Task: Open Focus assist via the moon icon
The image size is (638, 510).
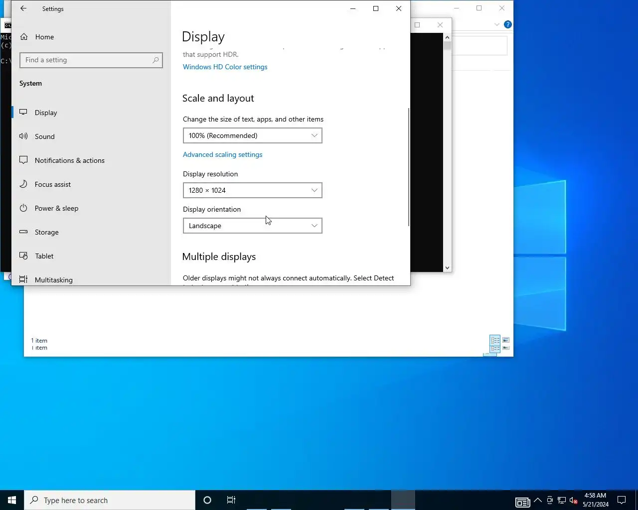Action: click(23, 184)
